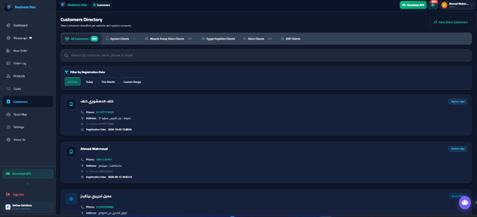Screen dimensions: 477x217
Task: Click the System App badge on the خلف الدهشوري خلف card
Action: click(x=458, y=102)
